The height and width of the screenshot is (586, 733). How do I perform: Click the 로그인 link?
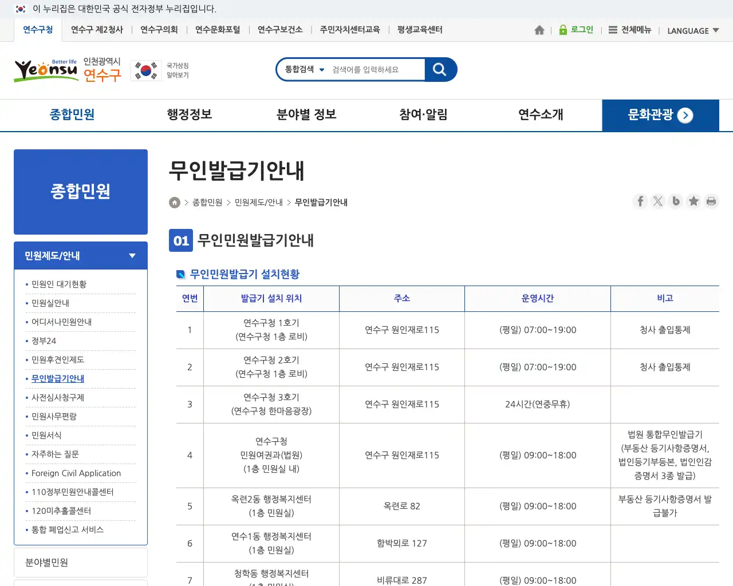point(576,30)
